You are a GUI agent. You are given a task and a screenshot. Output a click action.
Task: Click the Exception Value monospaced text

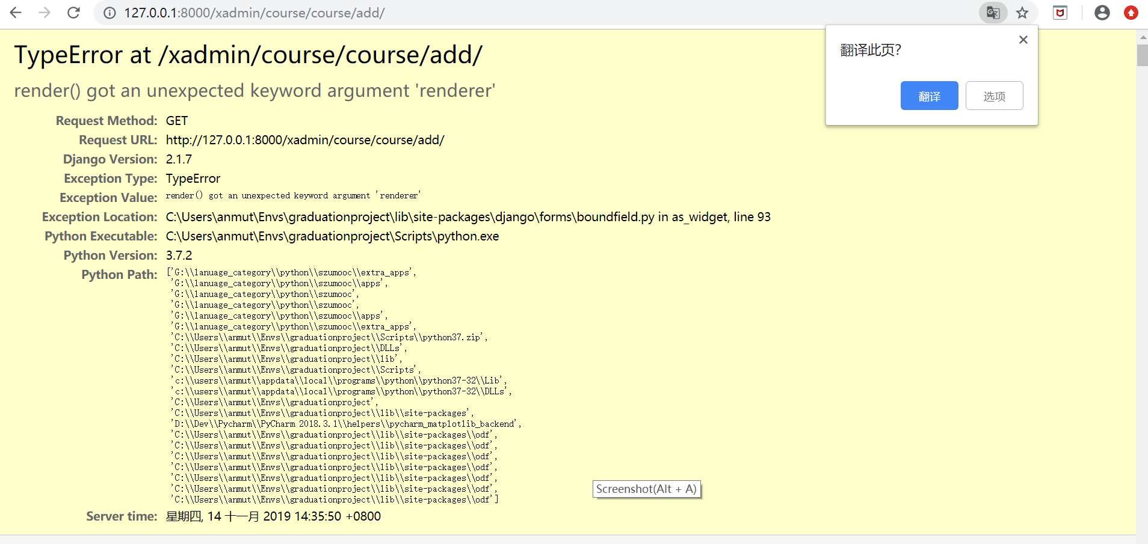pyautogui.click(x=293, y=195)
